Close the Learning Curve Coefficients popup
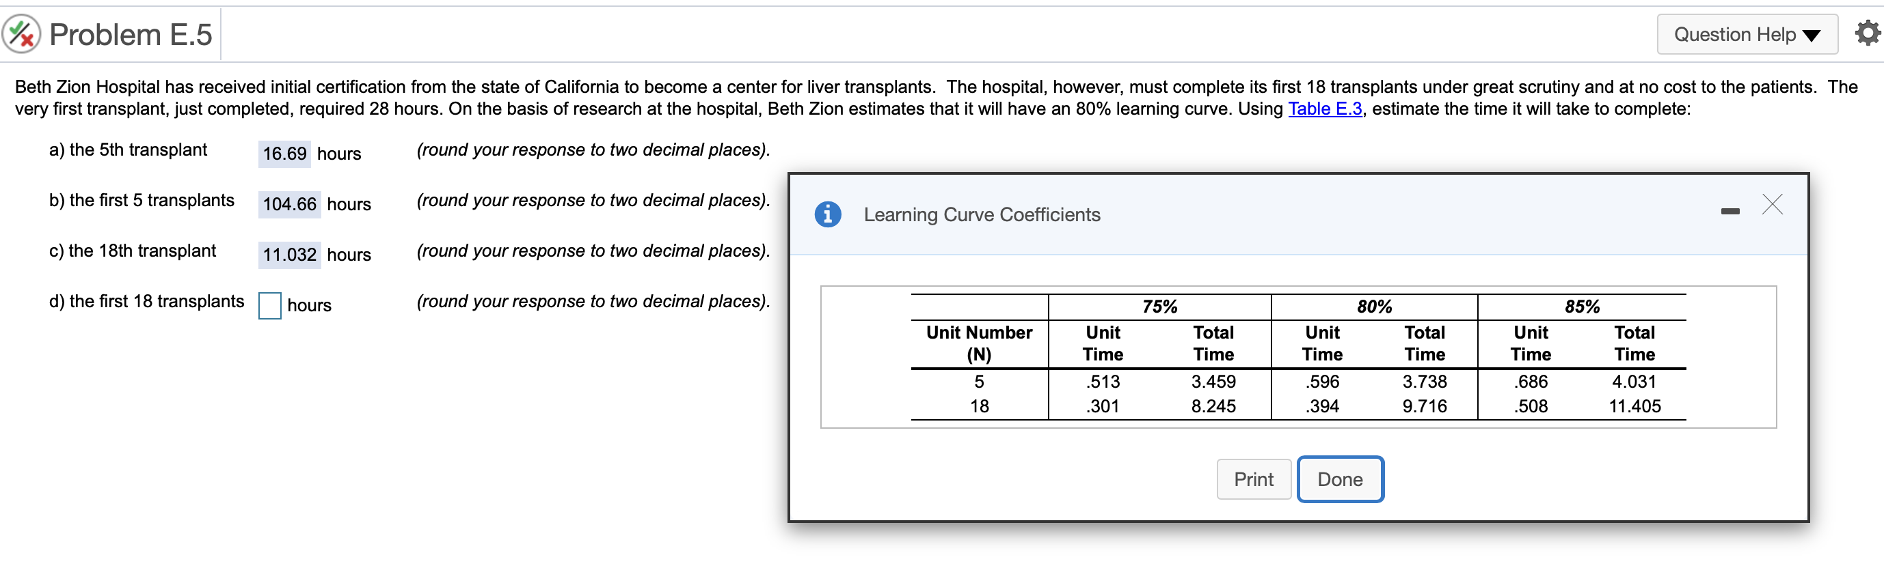Viewport: 1884px width, 568px height. tap(1773, 205)
